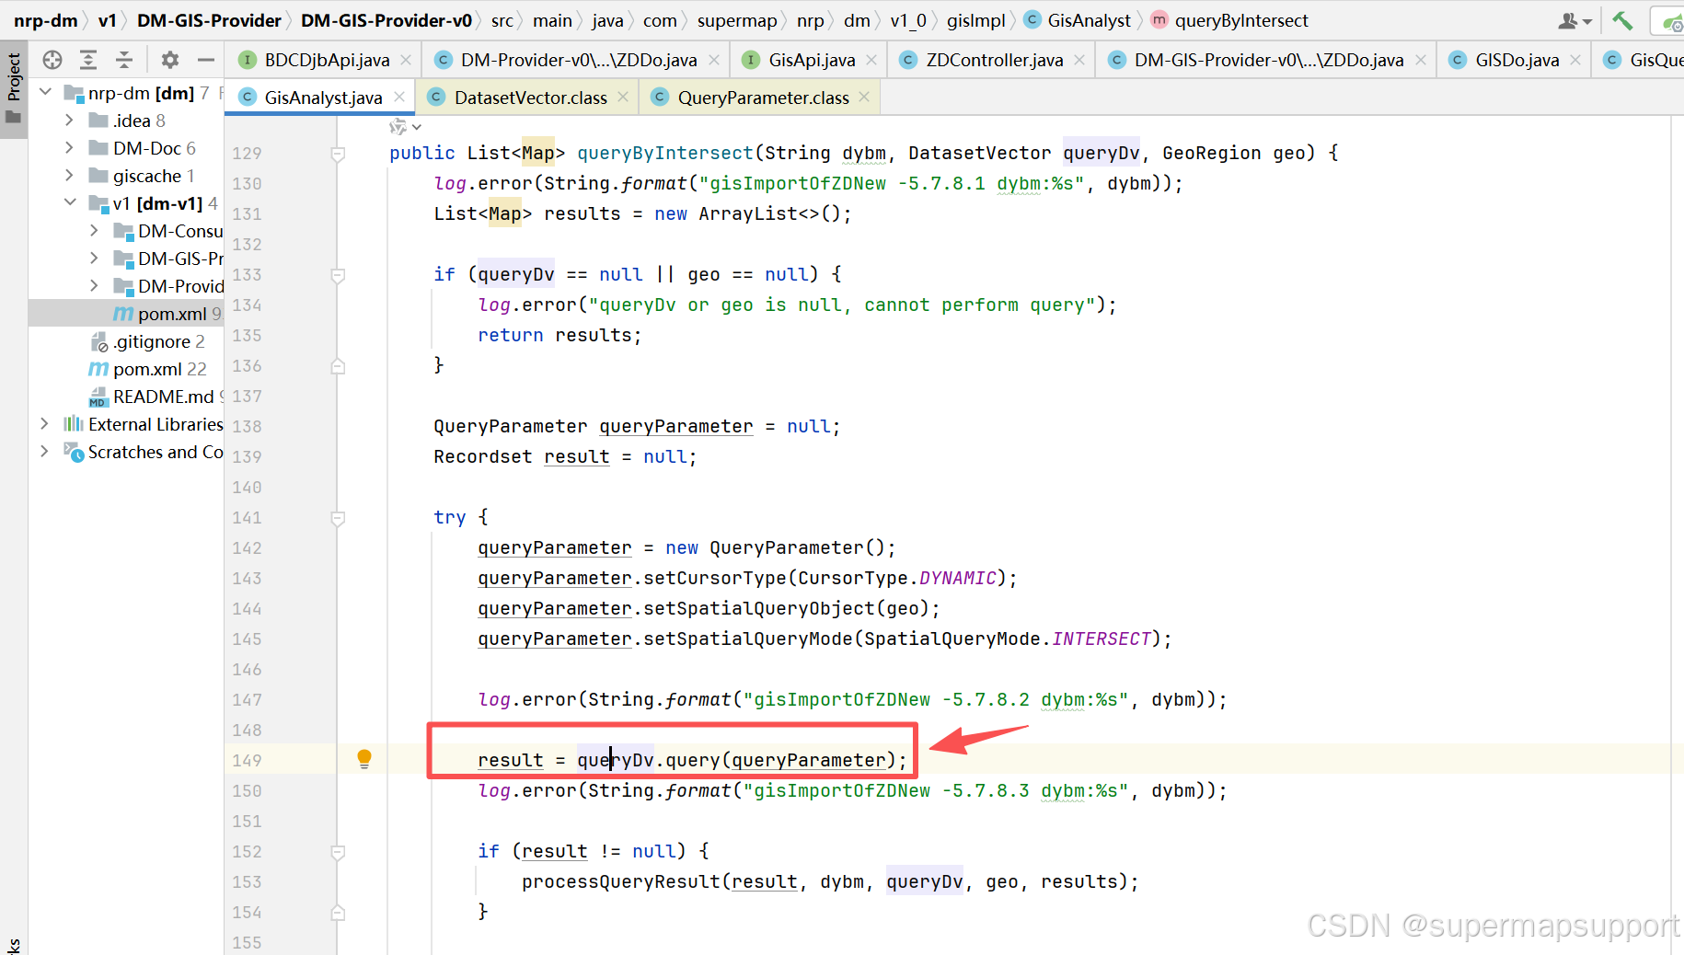Hide the Project panel with minus icon
This screenshot has height=955, width=1684.
pos(206,60)
